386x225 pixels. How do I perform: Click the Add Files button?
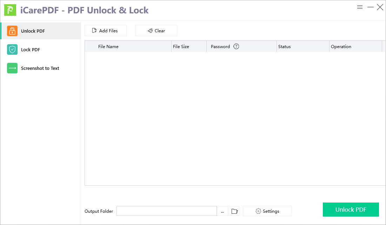[x=105, y=31]
